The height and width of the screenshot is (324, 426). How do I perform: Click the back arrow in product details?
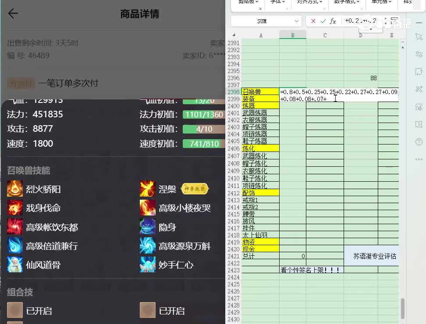[x=13, y=13]
